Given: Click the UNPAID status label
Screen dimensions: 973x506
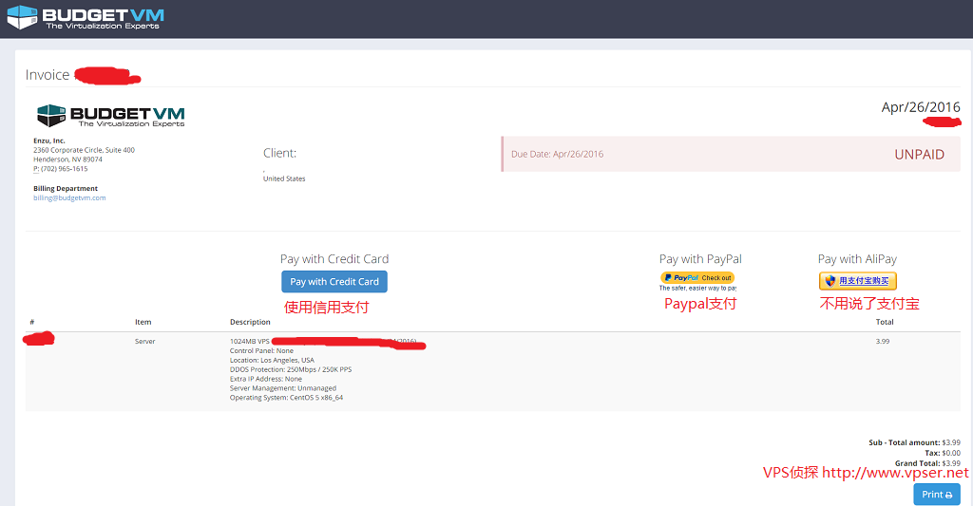Looking at the screenshot, I should (x=919, y=155).
